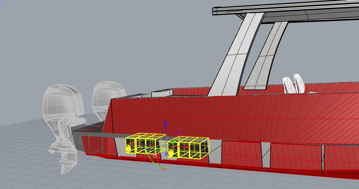Click the cyan point on the pillar

tap(252, 81)
